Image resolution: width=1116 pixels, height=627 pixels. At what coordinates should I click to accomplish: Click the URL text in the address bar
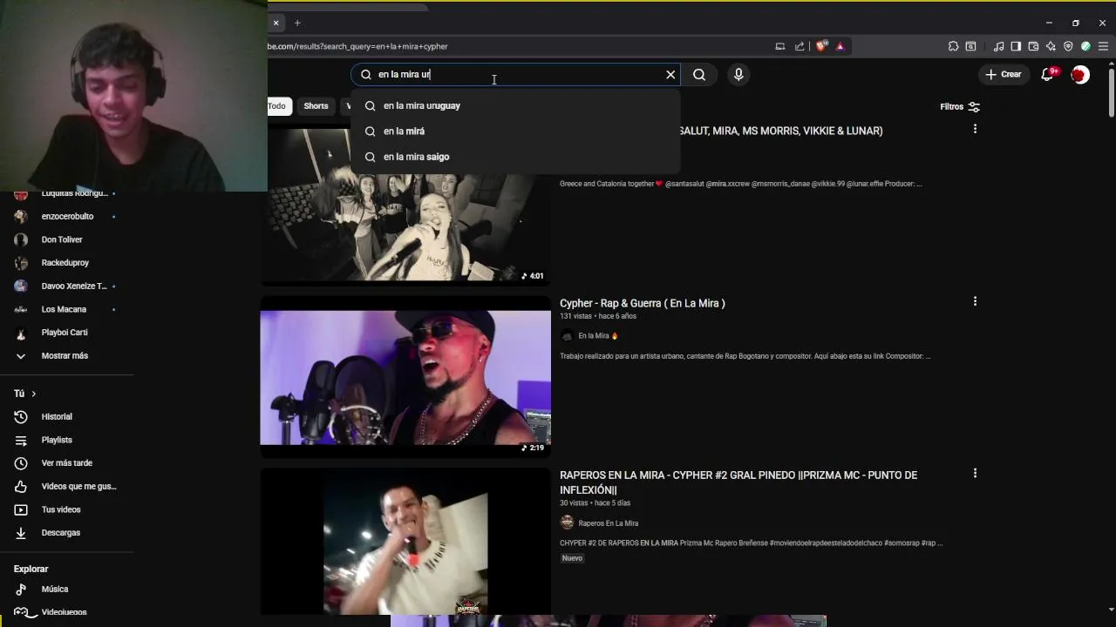coord(357,46)
